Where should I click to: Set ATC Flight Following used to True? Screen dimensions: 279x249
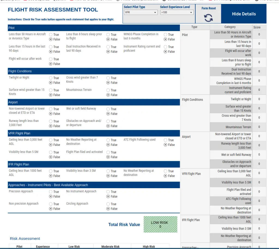point(165,140)
